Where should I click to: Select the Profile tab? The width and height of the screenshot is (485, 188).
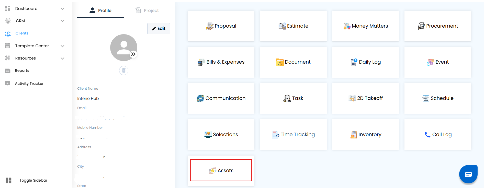pyautogui.click(x=100, y=10)
